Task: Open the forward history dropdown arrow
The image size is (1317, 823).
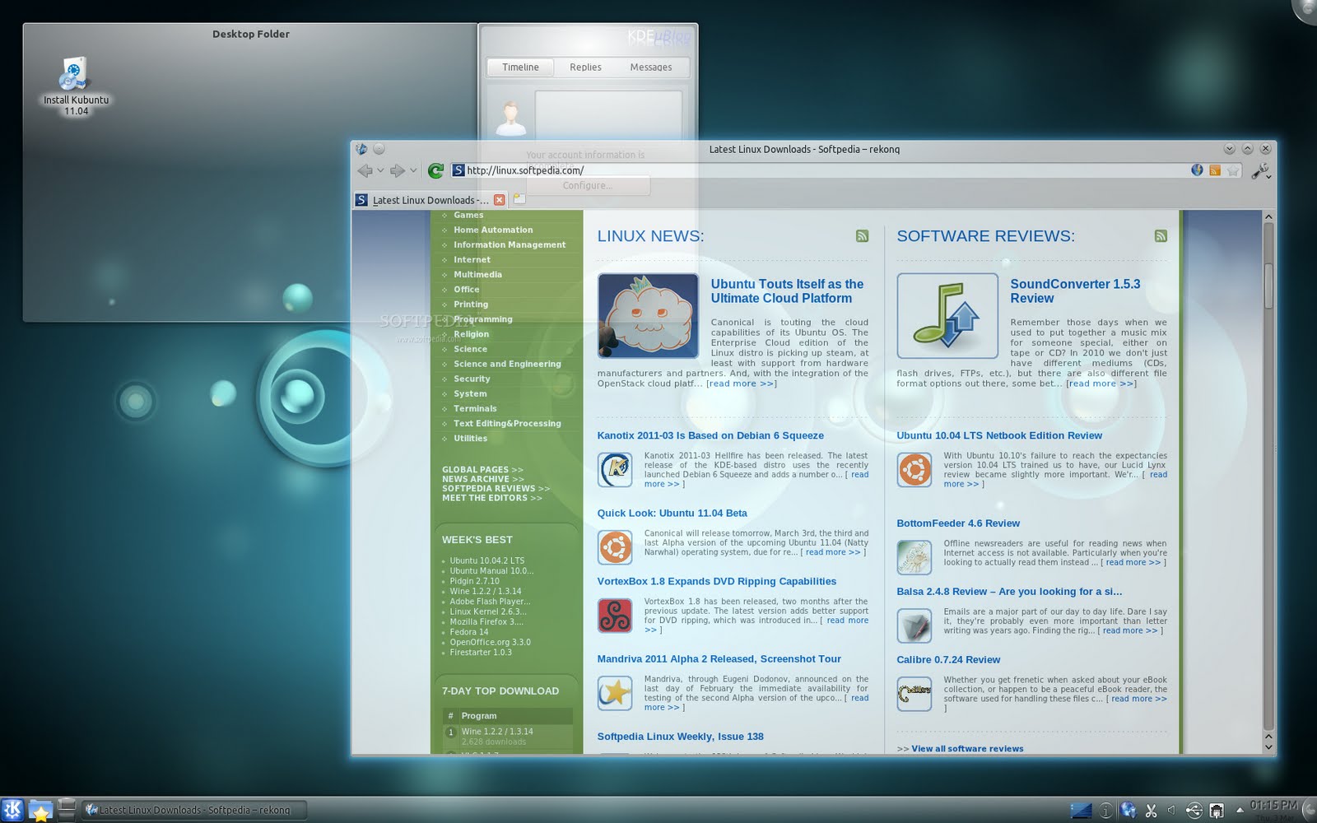Action: point(413,170)
